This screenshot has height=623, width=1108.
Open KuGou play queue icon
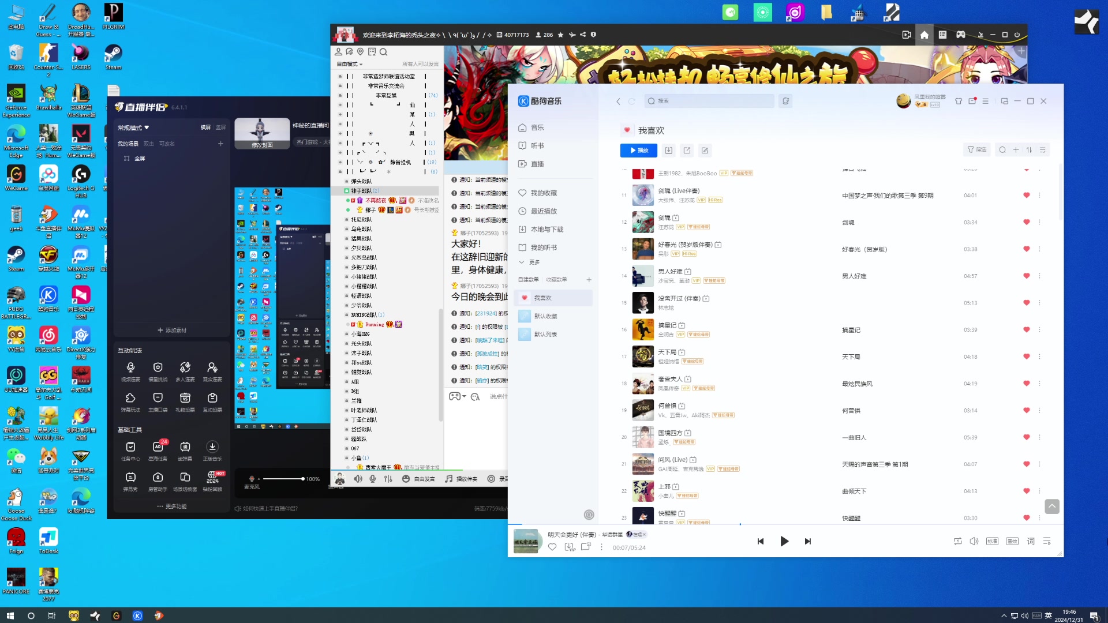(1047, 541)
